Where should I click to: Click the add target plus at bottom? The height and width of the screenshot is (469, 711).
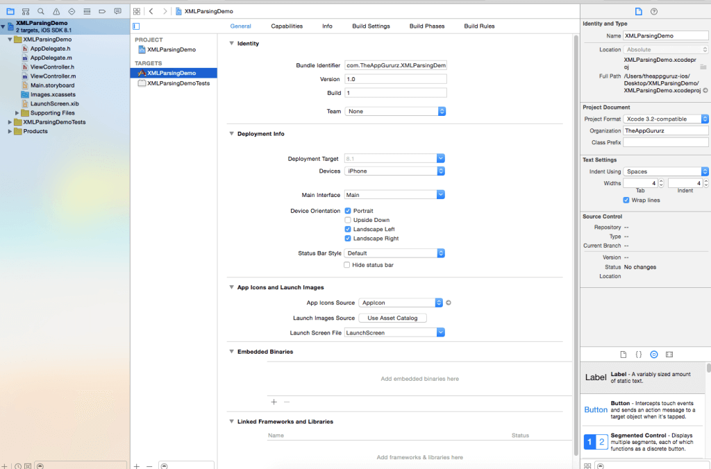(x=137, y=466)
